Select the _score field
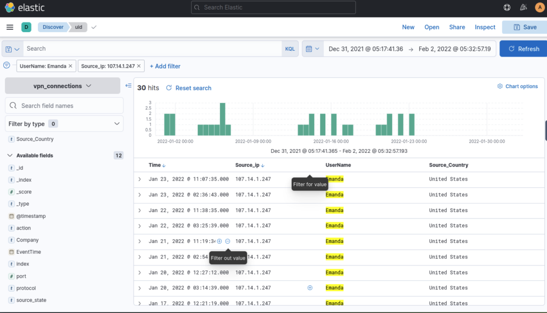This screenshot has width=547, height=313. pos(24,192)
